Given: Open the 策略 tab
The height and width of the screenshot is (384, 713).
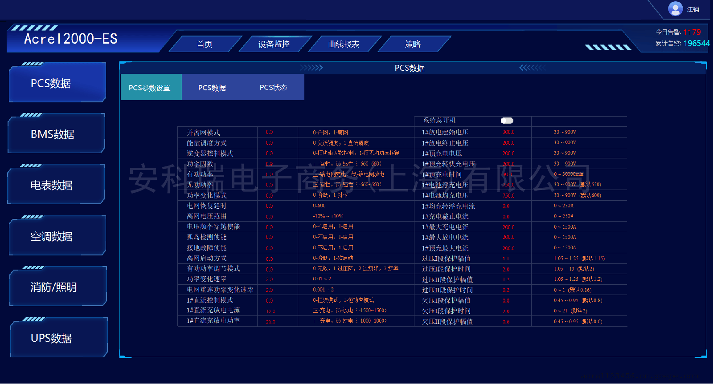Looking at the screenshot, I should click(413, 44).
